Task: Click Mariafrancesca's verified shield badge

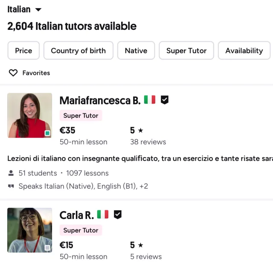Action: click(x=165, y=100)
